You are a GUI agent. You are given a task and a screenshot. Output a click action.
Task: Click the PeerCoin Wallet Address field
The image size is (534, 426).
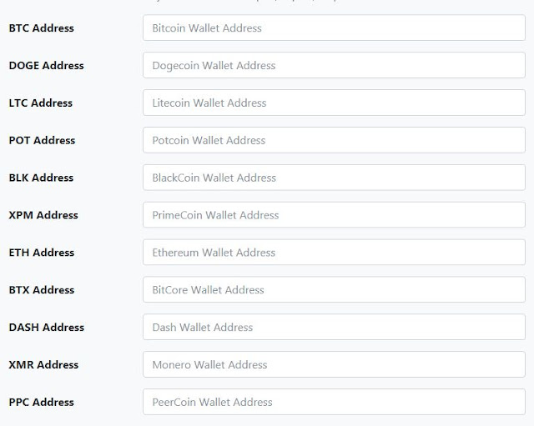pos(334,402)
